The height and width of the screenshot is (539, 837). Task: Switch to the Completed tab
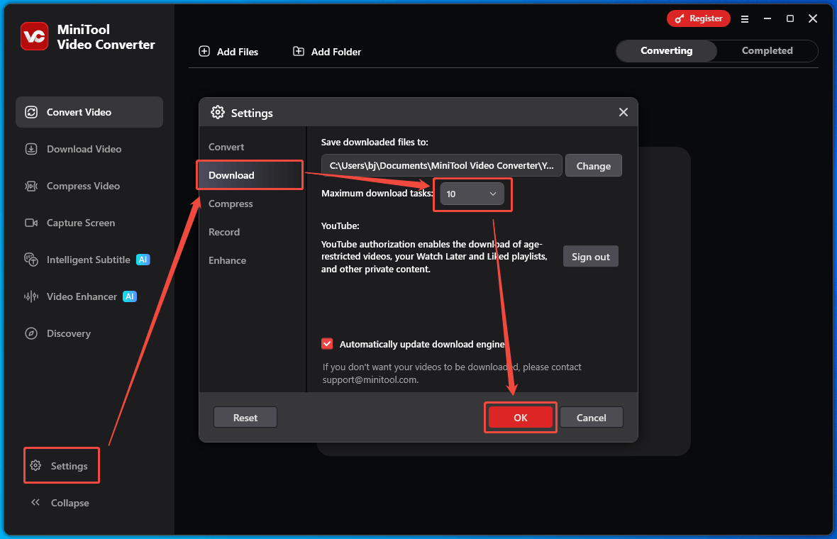click(767, 50)
